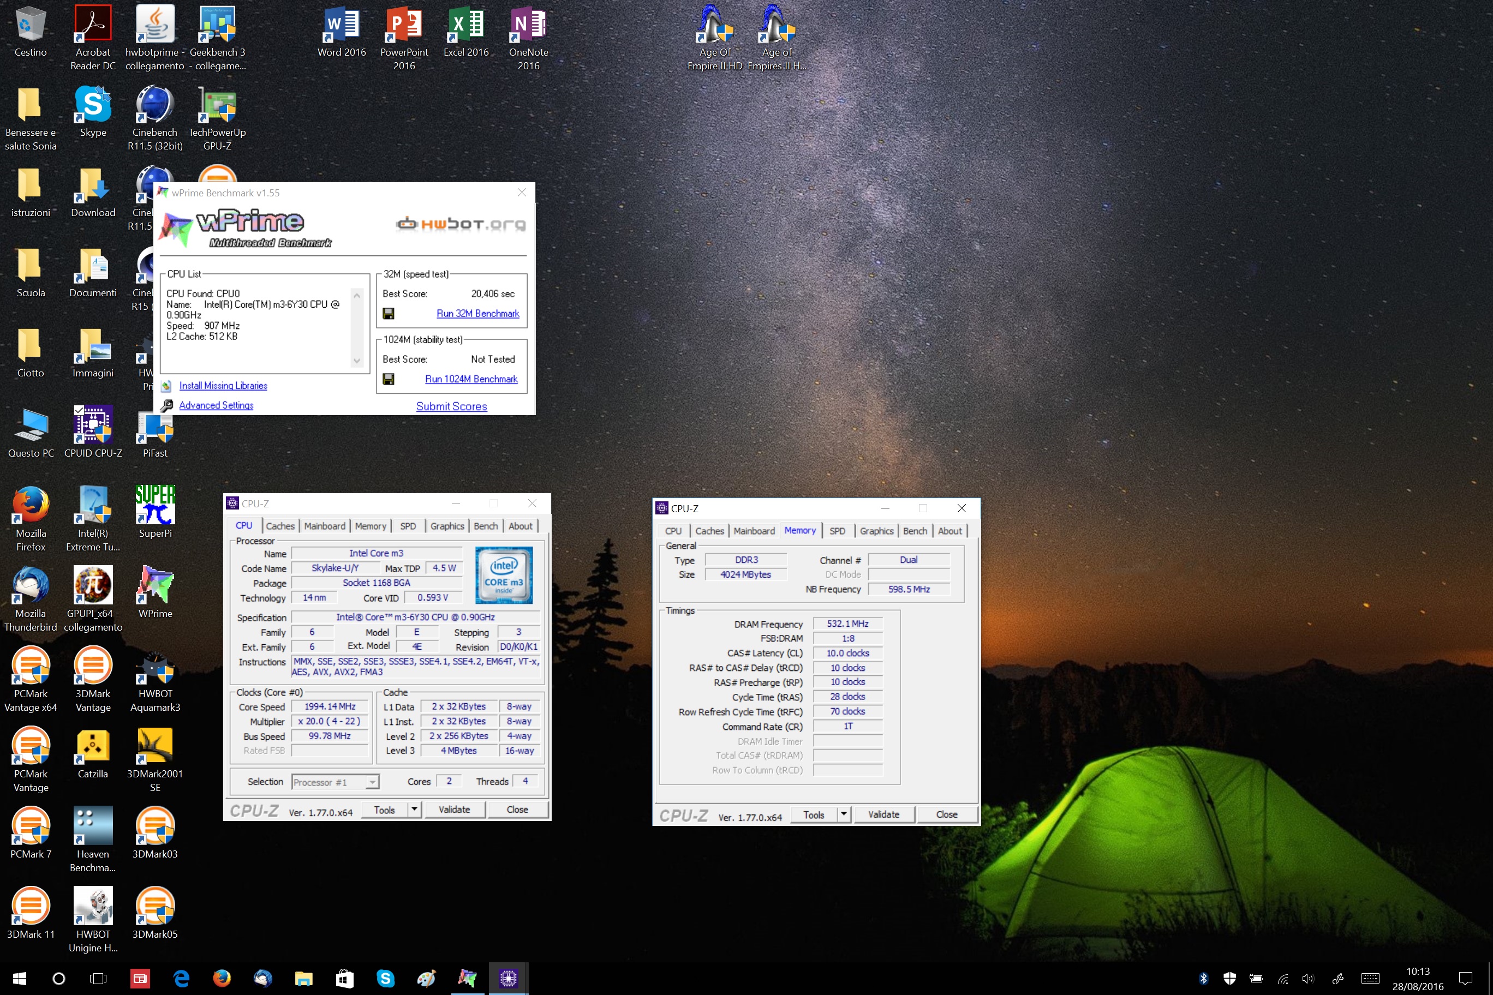
Task: Open the Cestino recycle bin icon
Action: [x=31, y=31]
